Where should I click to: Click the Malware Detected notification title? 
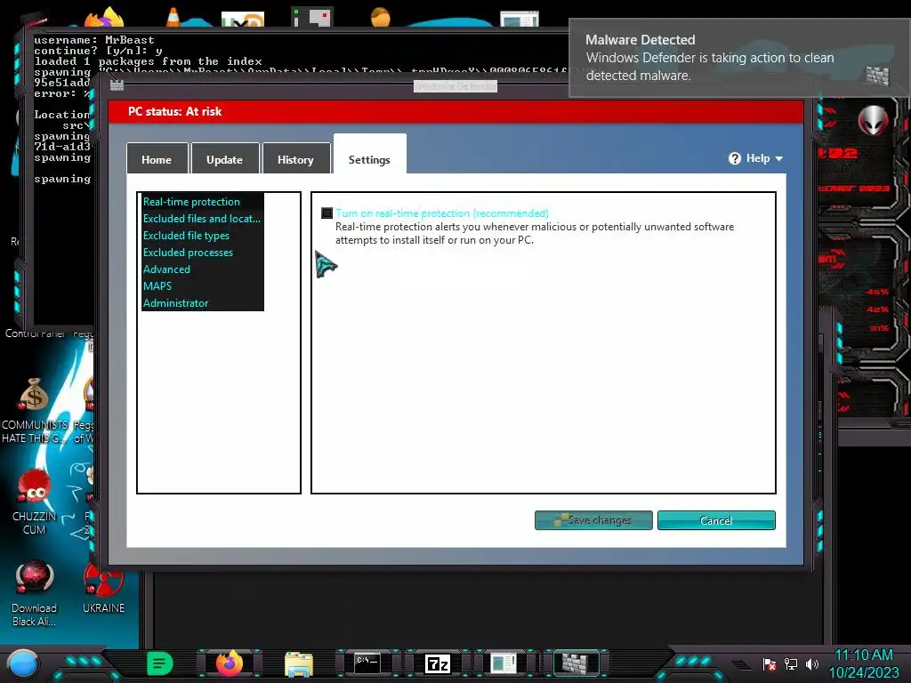point(641,39)
